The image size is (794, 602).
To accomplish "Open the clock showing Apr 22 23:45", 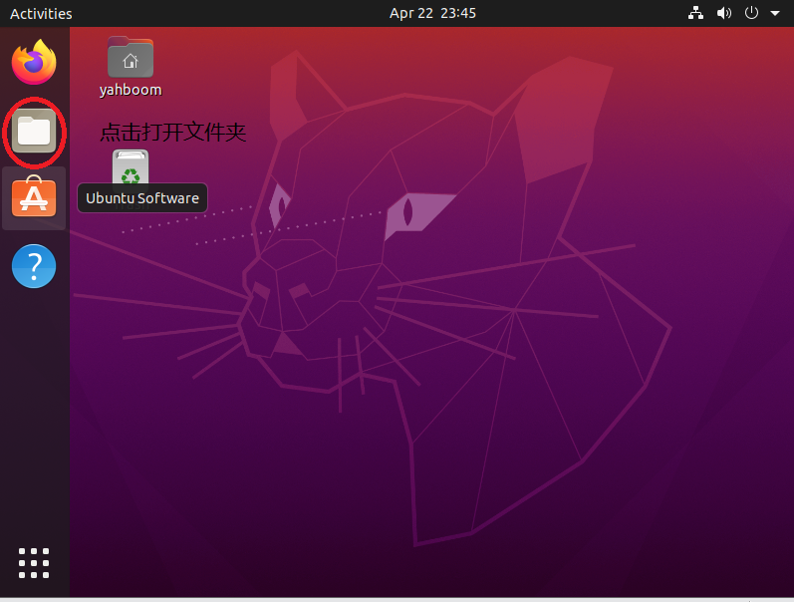I will [x=432, y=13].
